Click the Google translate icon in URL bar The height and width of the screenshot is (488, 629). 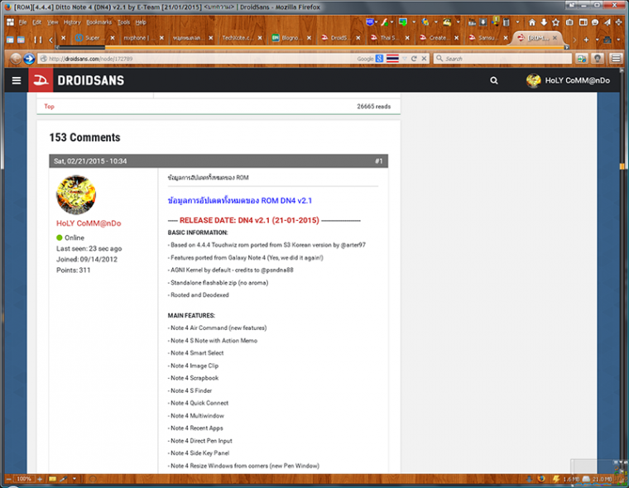[379, 59]
